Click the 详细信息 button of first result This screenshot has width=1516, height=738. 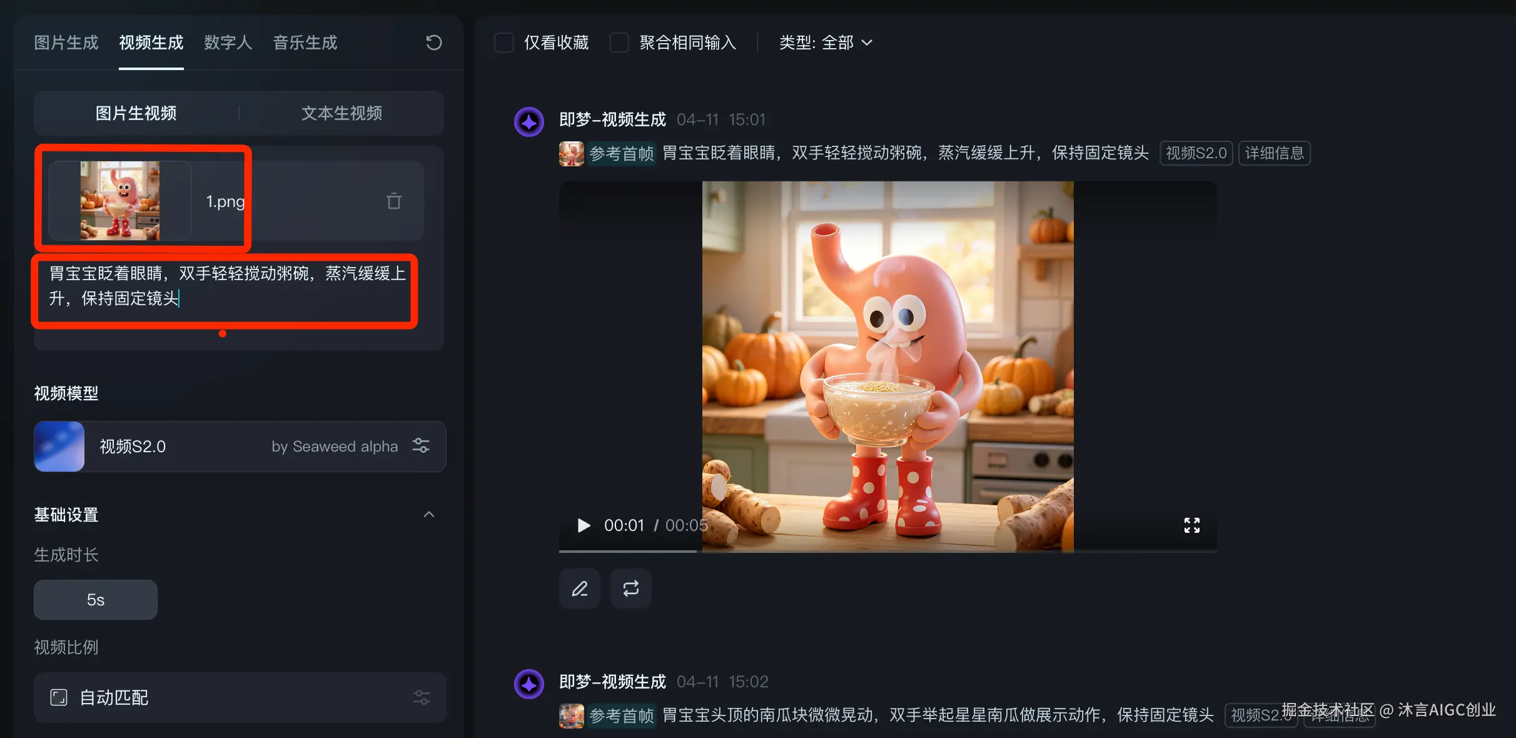pos(1274,153)
